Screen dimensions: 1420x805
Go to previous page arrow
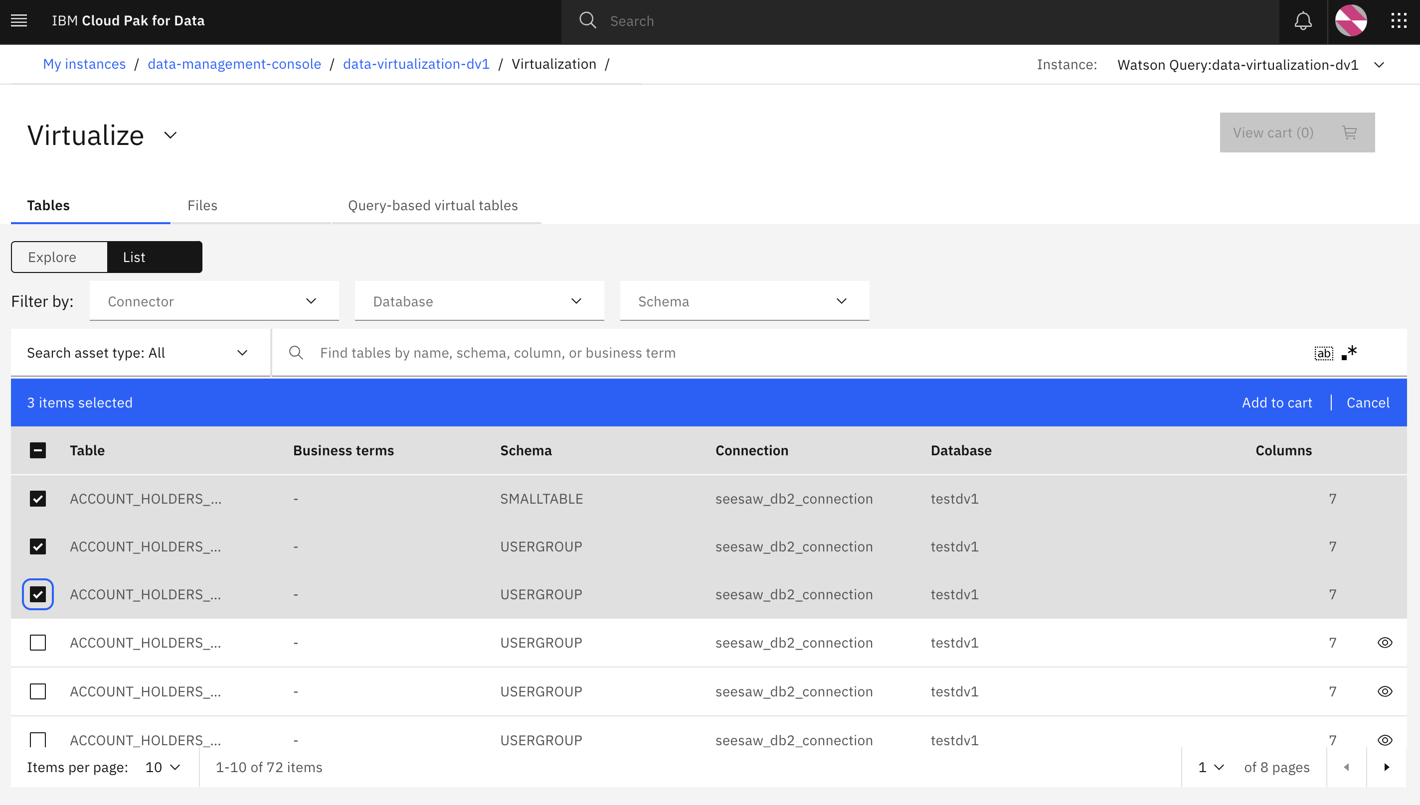(x=1346, y=768)
